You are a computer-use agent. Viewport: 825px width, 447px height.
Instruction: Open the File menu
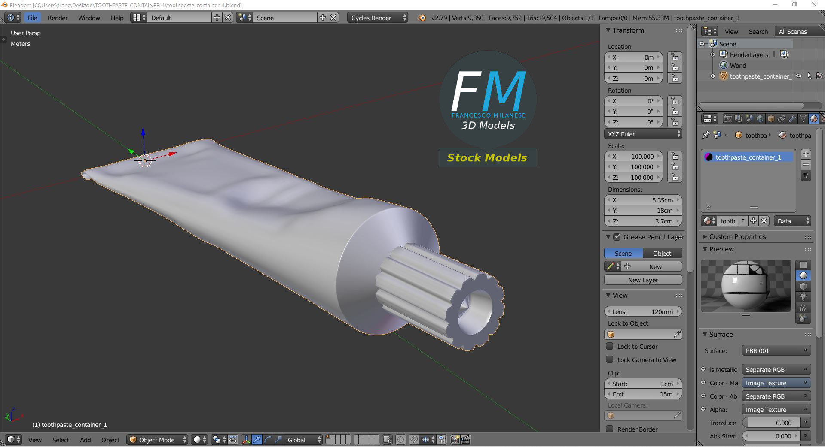tap(32, 18)
